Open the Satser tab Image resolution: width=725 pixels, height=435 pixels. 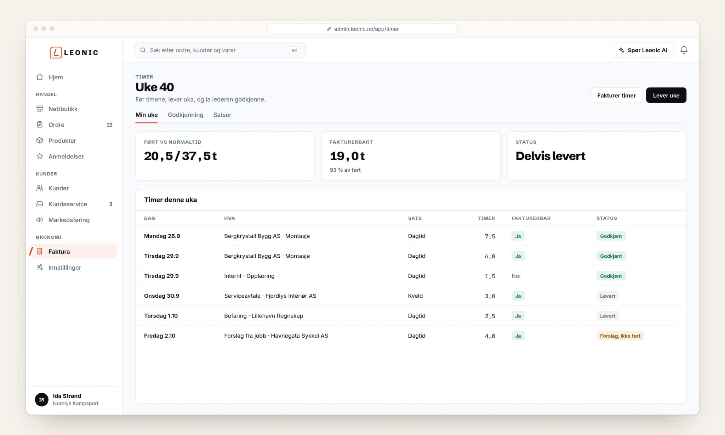222,115
